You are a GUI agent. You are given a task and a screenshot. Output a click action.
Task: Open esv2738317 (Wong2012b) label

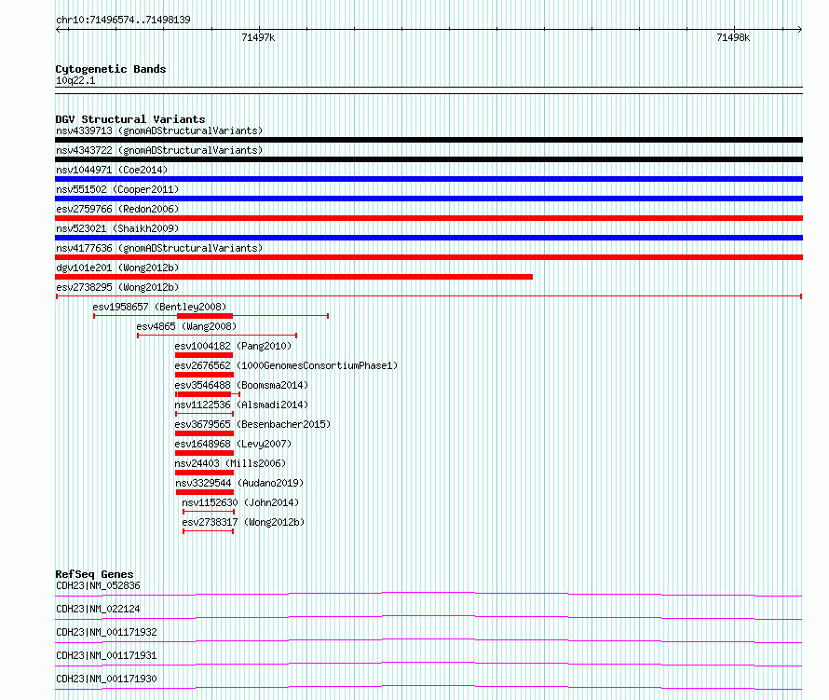coord(243,522)
